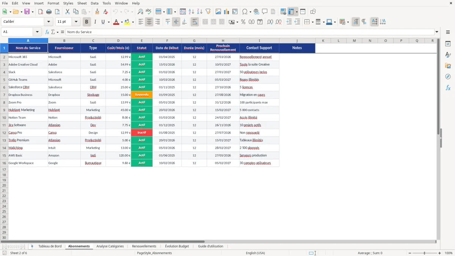Toggle the AutoFilter on the data

[208, 11]
